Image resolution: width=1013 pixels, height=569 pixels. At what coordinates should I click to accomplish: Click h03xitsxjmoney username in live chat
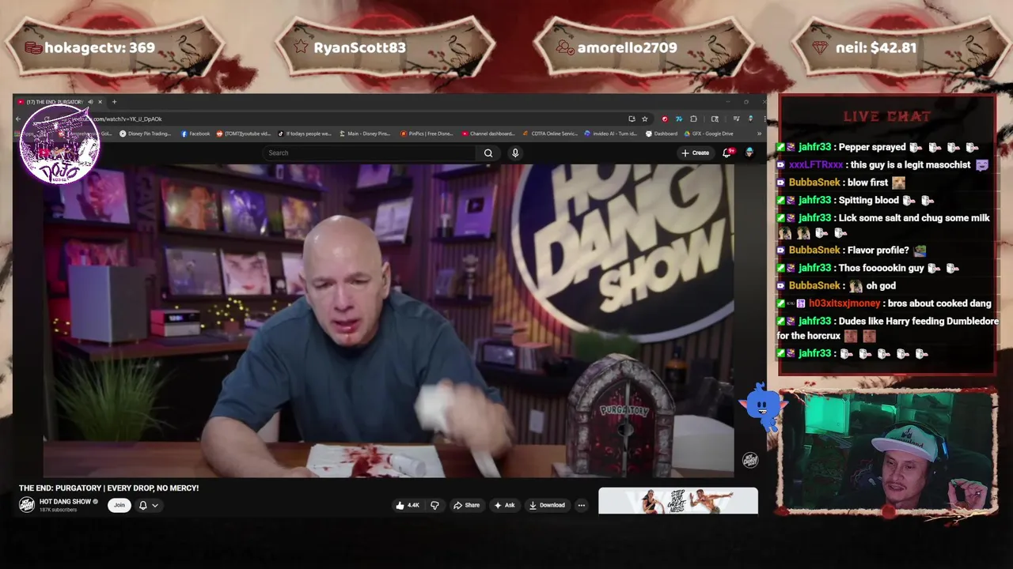[x=844, y=303]
